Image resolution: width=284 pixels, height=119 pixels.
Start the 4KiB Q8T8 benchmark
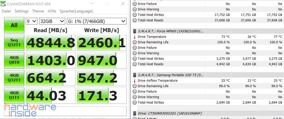14,61
